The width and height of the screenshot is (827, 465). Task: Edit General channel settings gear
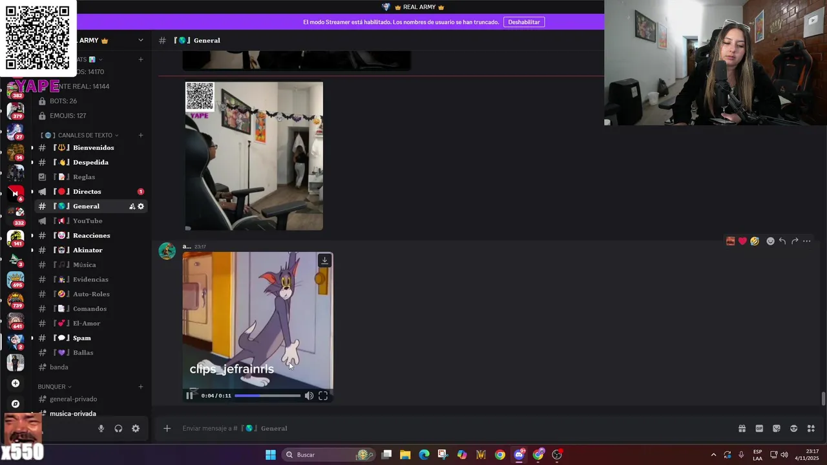tap(141, 206)
